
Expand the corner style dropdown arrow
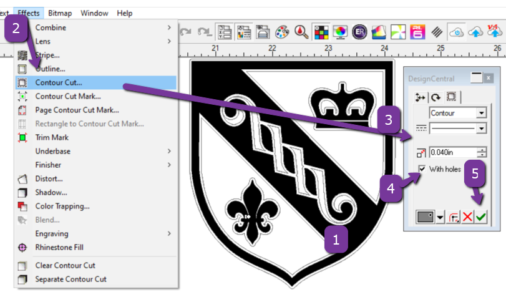pyautogui.click(x=441, y=217)
